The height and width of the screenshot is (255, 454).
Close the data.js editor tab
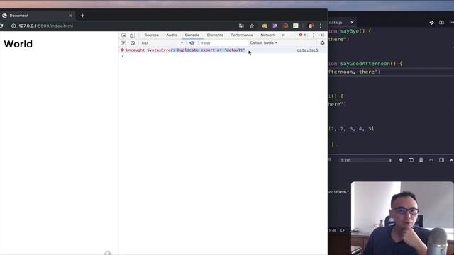pyautogui.click(x=352, y=22)
